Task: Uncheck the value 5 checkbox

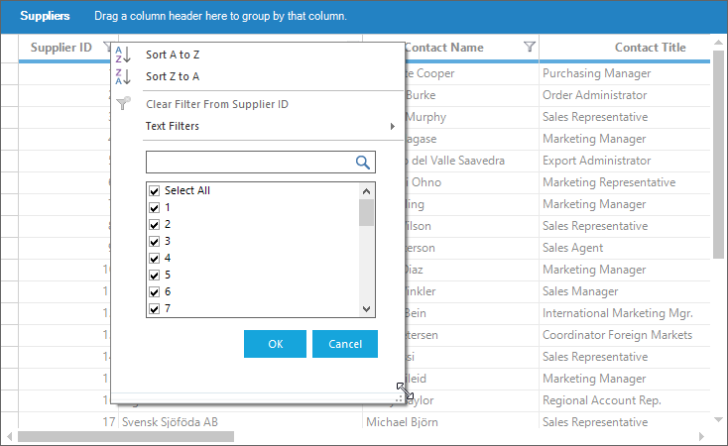Action: [x=154, y=276]
